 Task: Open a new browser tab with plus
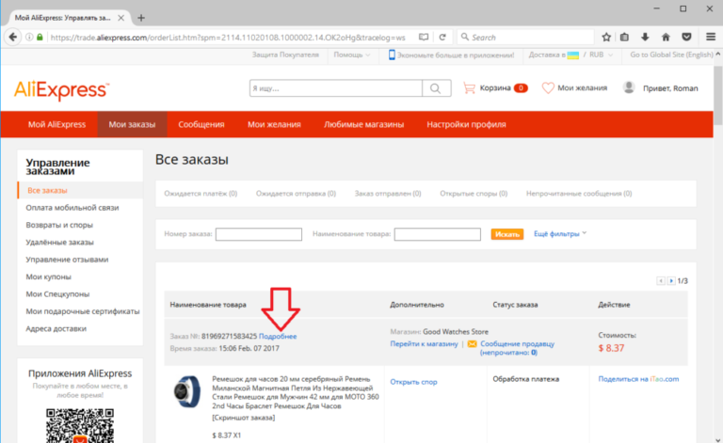point(141,18)
